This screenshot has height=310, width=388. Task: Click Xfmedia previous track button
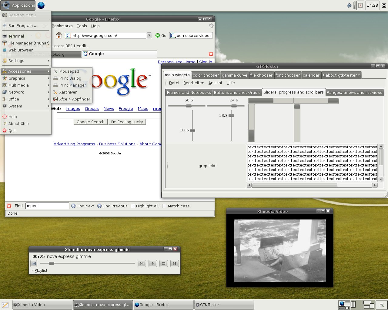(142, 263)
